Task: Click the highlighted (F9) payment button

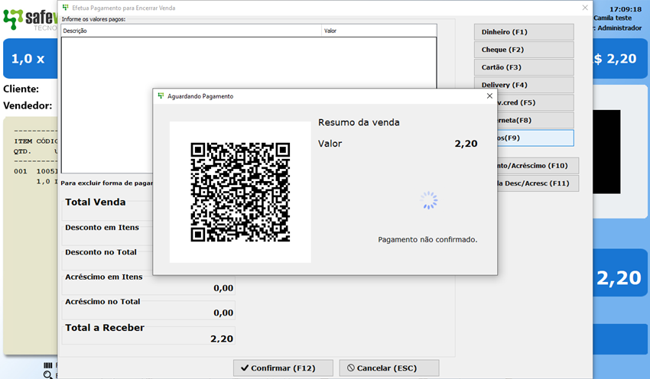Action: point(535,138)
